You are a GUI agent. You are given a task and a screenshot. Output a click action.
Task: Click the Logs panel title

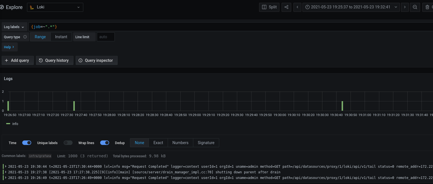pos(8,79)
